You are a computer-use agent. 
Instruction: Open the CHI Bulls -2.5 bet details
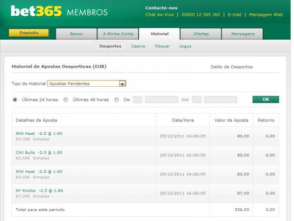(x=39, y=152)
